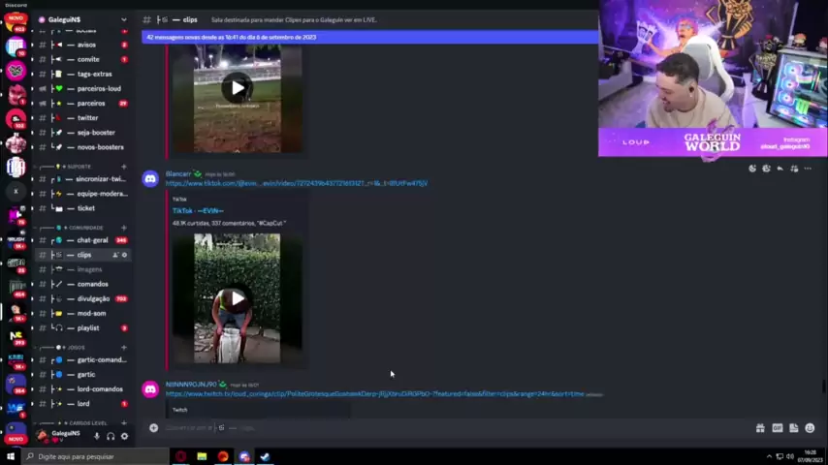
Task: Collapse the JOGOS category
Action: 74,347
